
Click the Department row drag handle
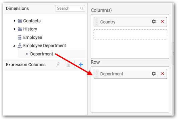(96, 74)
